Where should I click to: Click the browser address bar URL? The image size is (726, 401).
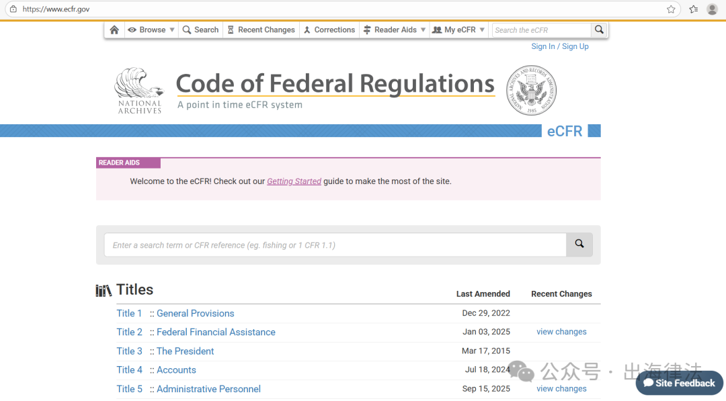click(56, 9)
